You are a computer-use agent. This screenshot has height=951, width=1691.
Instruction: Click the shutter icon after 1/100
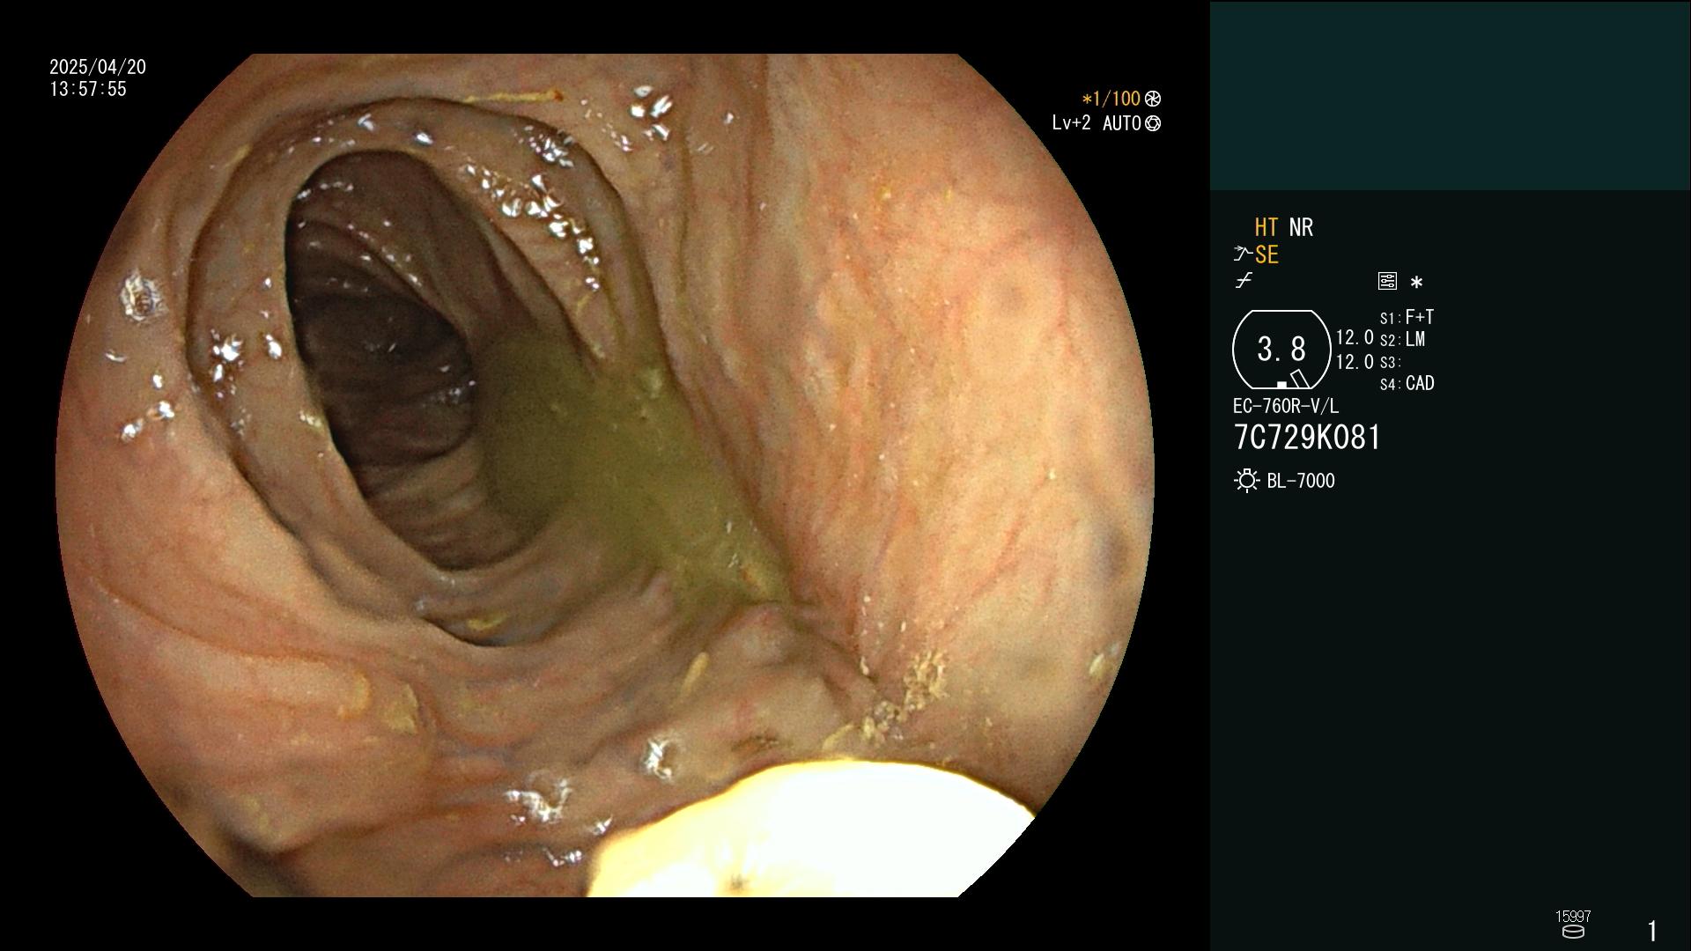(1153, 99)
